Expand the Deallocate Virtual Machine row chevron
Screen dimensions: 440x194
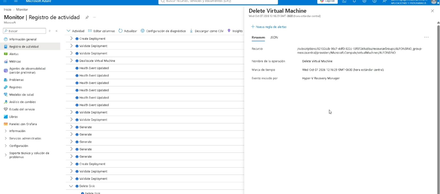click(x=71, y=61)
